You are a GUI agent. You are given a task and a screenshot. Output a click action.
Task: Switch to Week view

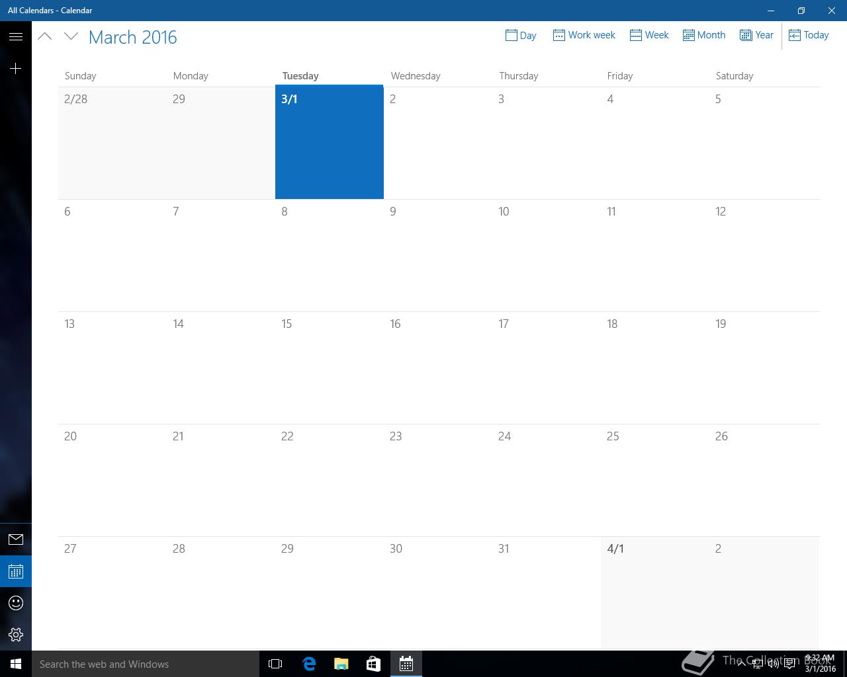[x=649, y=35]
